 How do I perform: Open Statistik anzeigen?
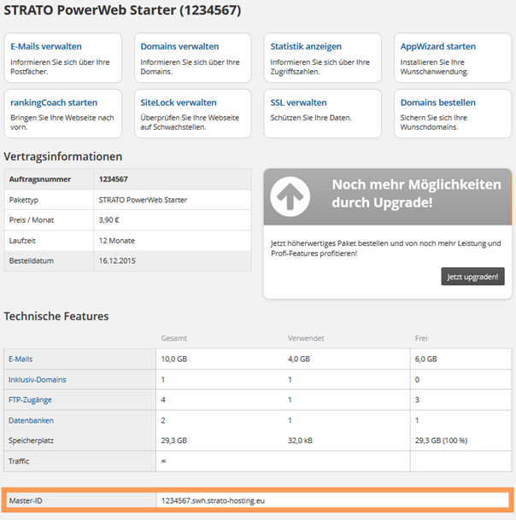[306, 47]
